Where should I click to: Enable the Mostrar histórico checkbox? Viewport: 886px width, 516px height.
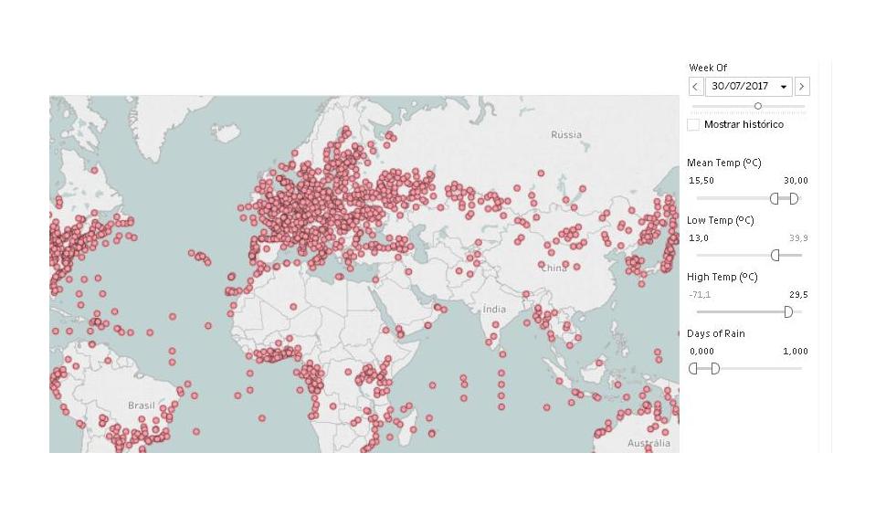pyautogui.click(x=693, y=124)
